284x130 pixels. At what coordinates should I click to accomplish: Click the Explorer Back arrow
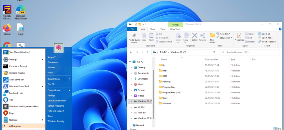(131, 52)
